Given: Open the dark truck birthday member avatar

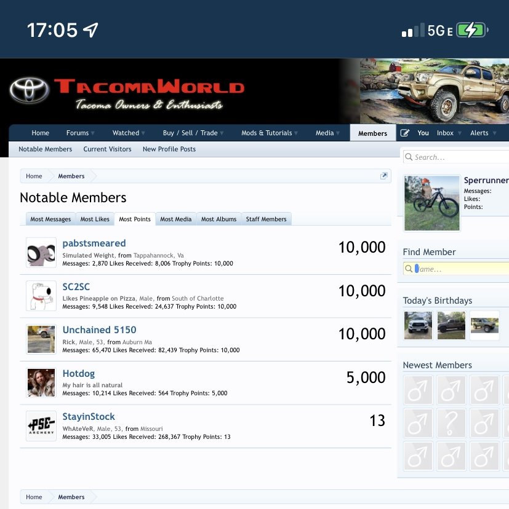Looking at the screenshot, I should coord(451,325).
